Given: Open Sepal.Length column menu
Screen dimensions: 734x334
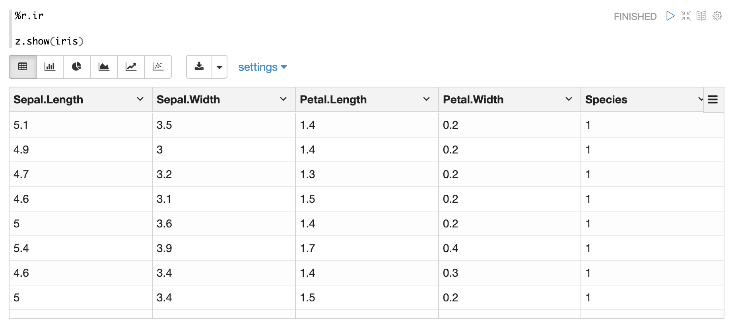Looking at the screenshot, I should click(x=140, y=99).
